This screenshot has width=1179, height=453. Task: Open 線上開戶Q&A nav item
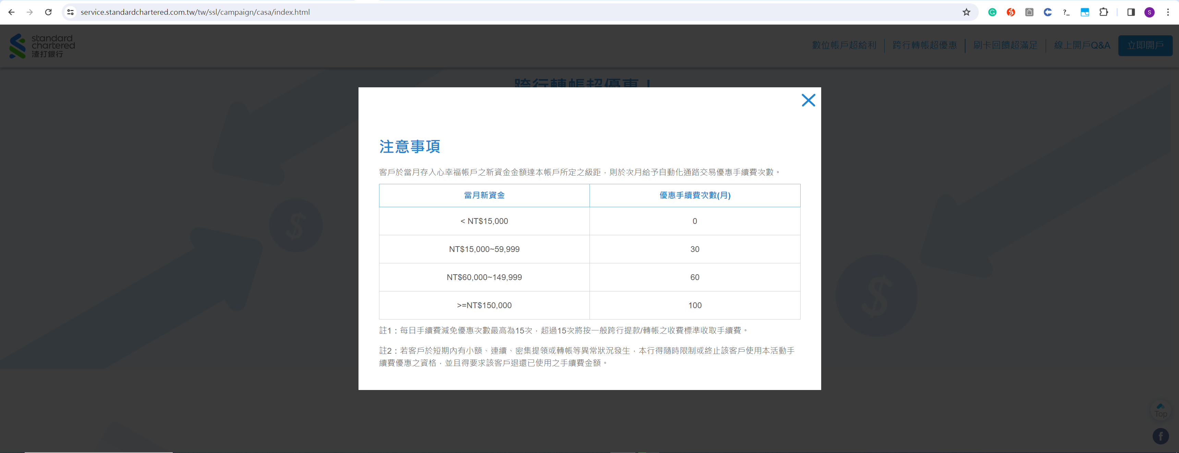(1082, 45)
